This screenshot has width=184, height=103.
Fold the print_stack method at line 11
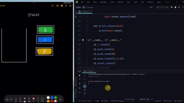(87, 26)
